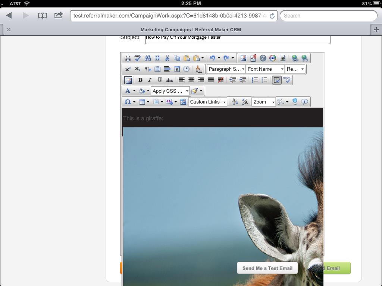382x286 pixels.
Task: Click the Insert Date icon
Action: tap(177, 69)
